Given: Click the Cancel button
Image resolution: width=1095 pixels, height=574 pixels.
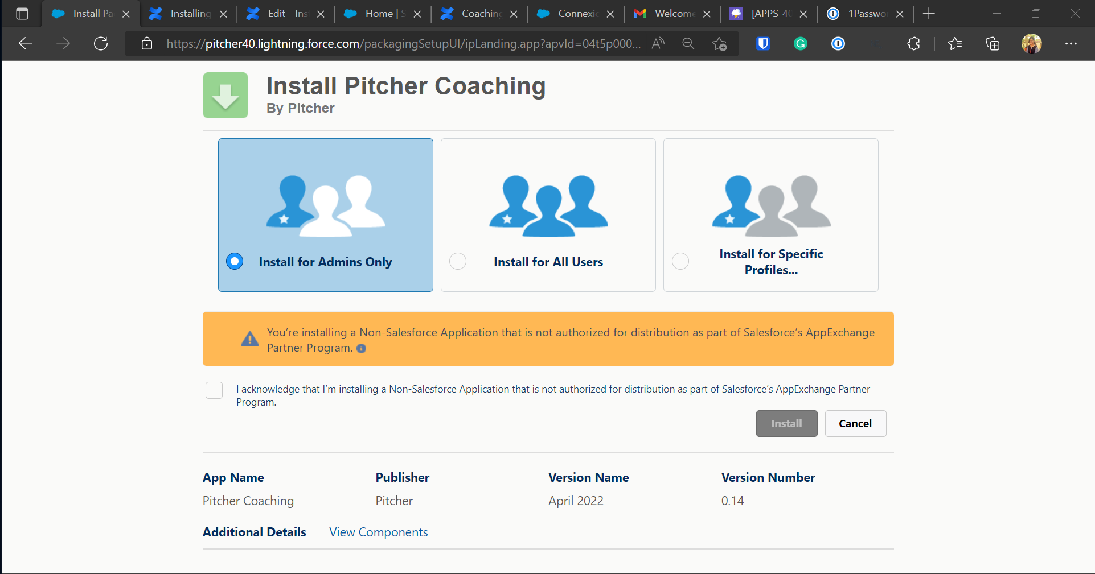Looking at the screenshot, I should click(x=855, y=423).
